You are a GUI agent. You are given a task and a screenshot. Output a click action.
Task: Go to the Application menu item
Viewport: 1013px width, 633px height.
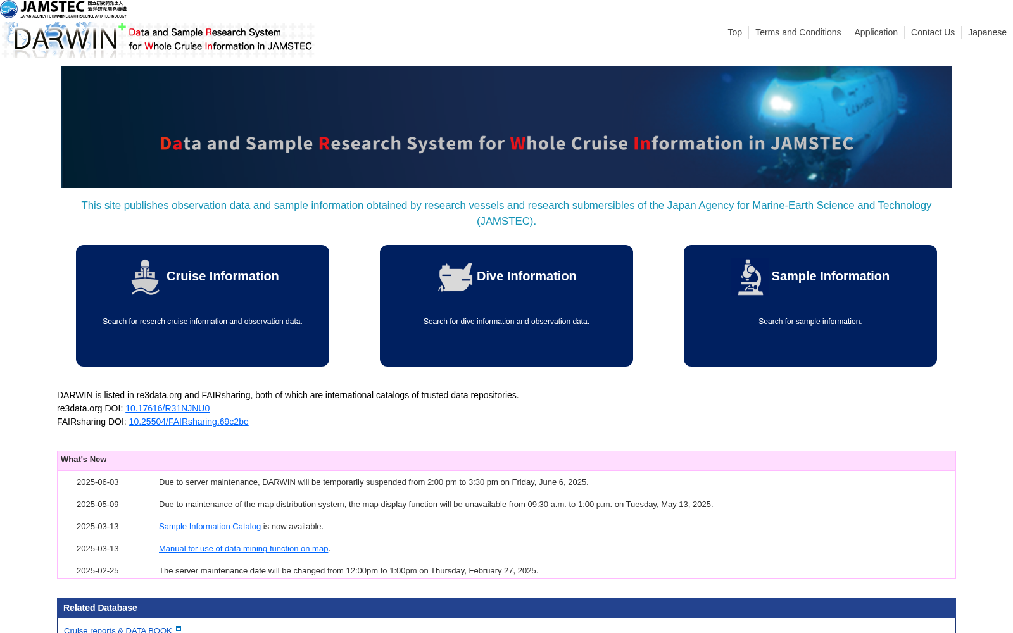coord(876,32)
